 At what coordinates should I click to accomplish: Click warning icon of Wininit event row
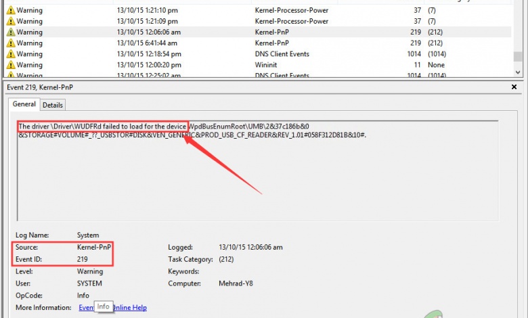[11, 64]
